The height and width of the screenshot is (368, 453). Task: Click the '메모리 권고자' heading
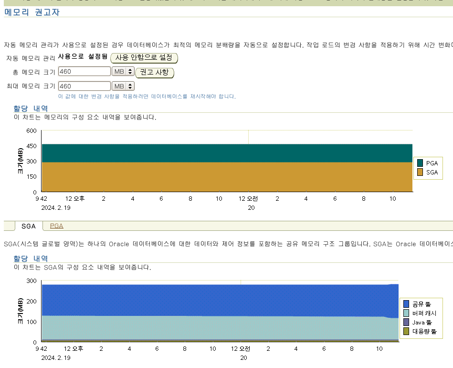(32, 12)
